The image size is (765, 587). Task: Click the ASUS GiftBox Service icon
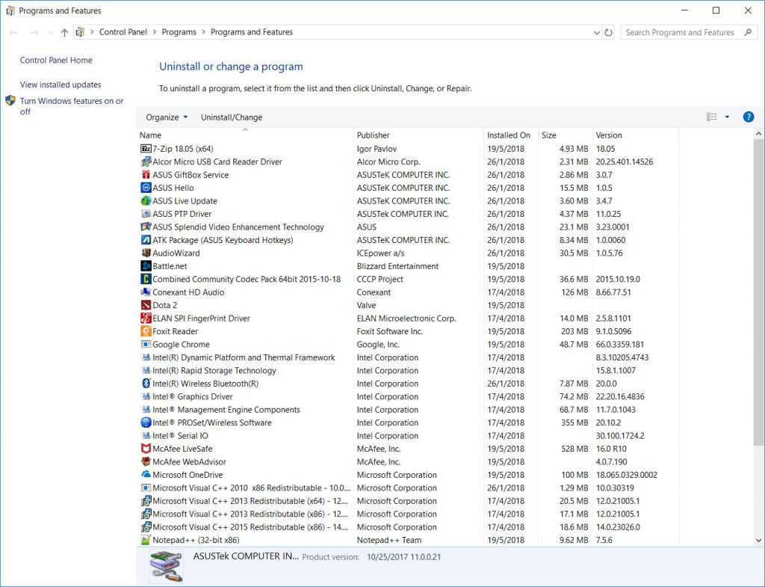pyautogui.click(x=146, y=175)
